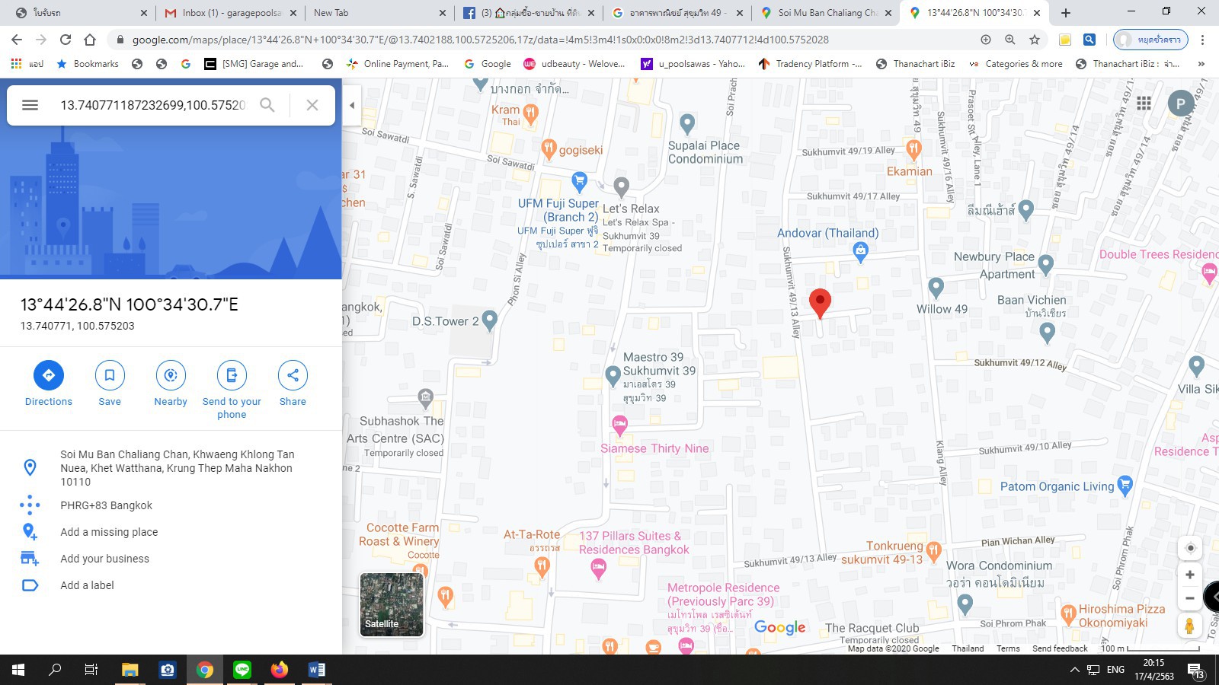Click the search magnifier icon in Maps
The image size is (1219, 685).
pos(267,105)
